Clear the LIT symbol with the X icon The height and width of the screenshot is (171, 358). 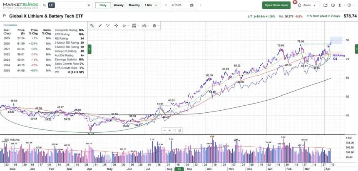click(89, 5)
